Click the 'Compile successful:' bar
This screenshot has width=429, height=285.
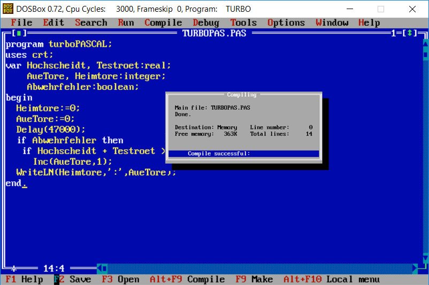coord(243,153)
